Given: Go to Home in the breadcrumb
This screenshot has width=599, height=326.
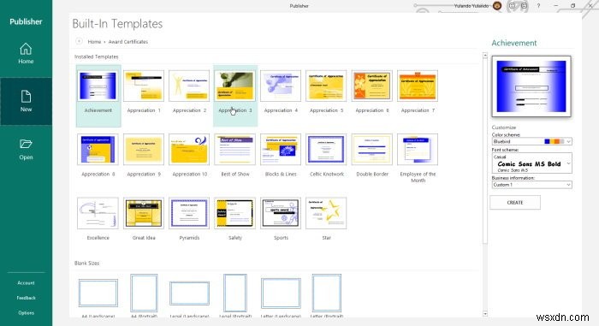Looking at the screenshot, I should point(94,42).
